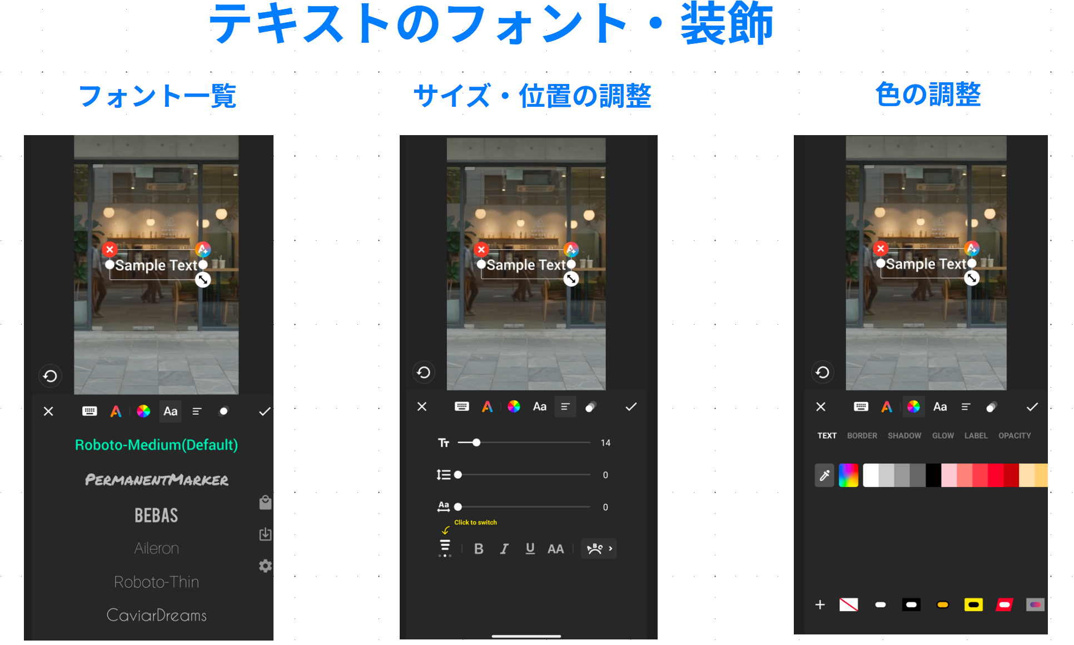Open OPACITY tab

click(x=1015, y=435)
